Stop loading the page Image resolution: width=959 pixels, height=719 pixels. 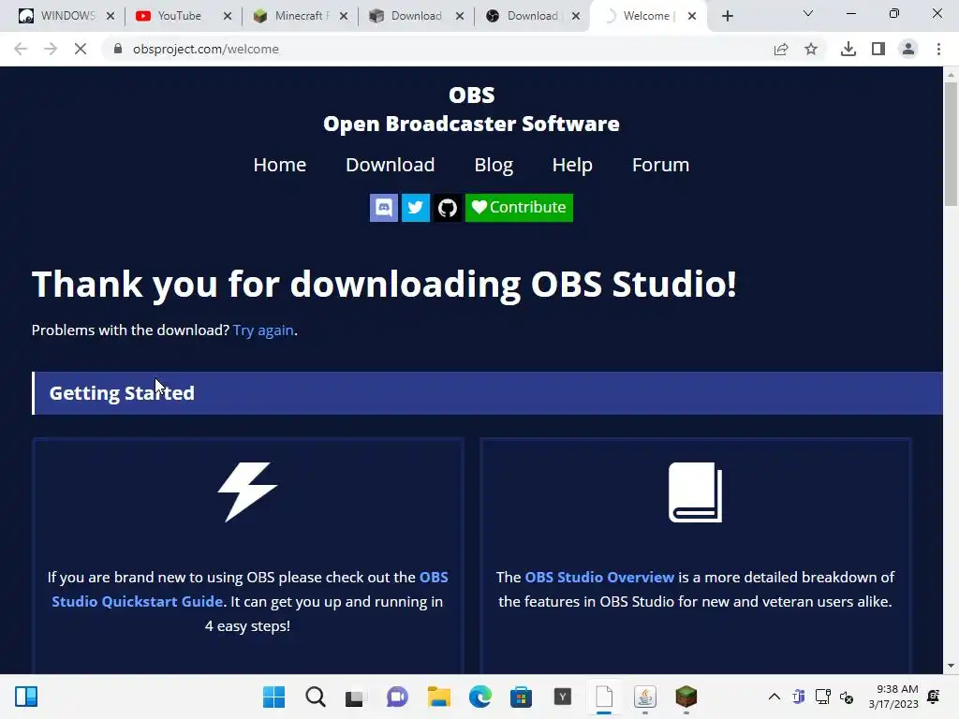click(81, 49)
